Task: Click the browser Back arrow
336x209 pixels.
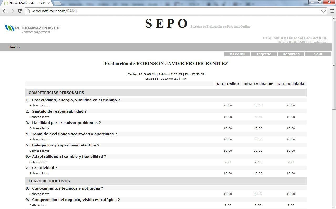Action: tap(4, 11)
